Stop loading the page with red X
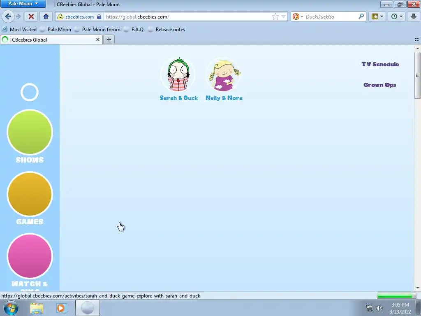 point(31,16)
